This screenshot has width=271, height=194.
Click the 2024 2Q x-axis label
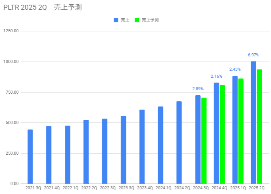click(x=182, y=188)
